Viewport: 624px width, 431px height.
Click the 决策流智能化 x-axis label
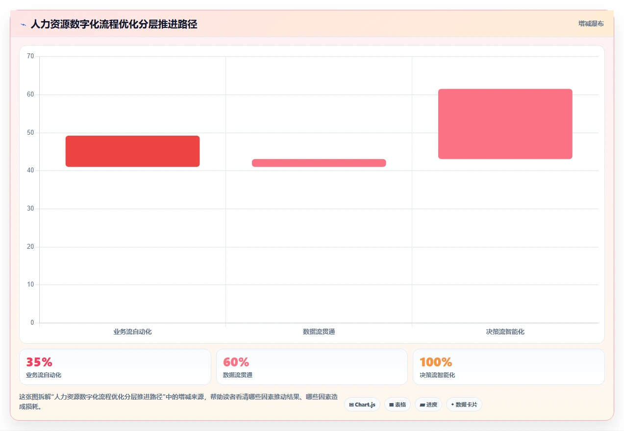pyautogui.click(x=505, y=332)
